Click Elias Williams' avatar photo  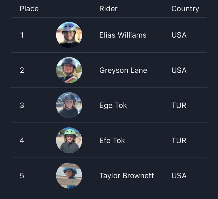69,35
